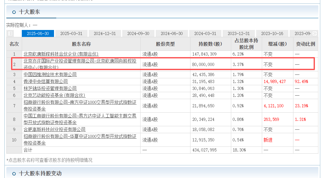Click the 占总股本持股比例 column header

point(246,44)
